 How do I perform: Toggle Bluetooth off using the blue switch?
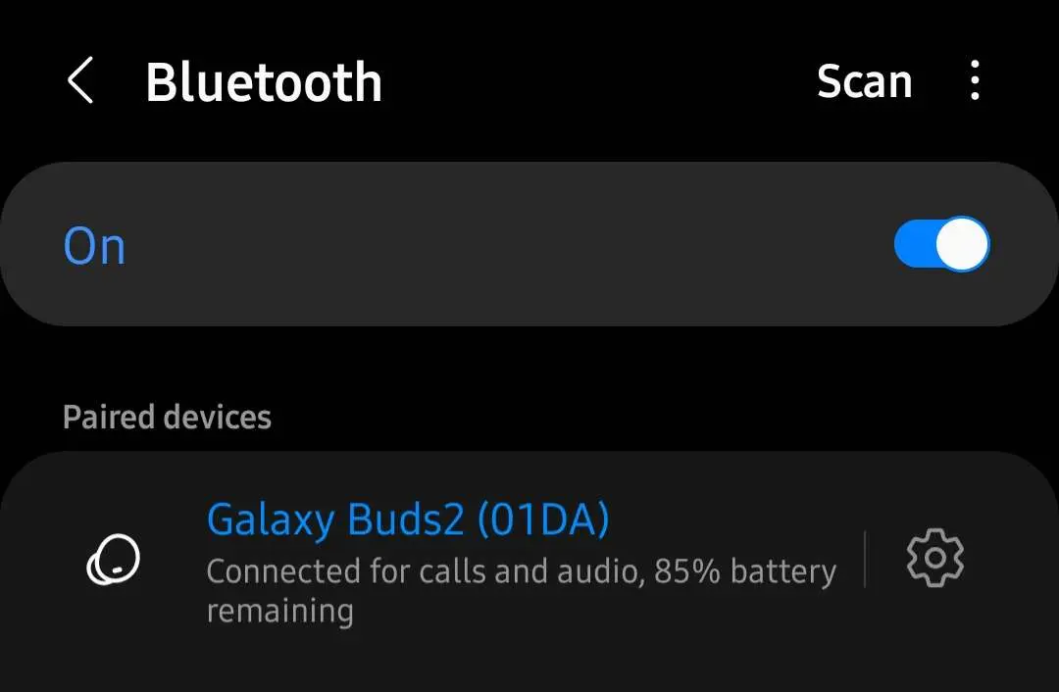click(x=940, y=243)
